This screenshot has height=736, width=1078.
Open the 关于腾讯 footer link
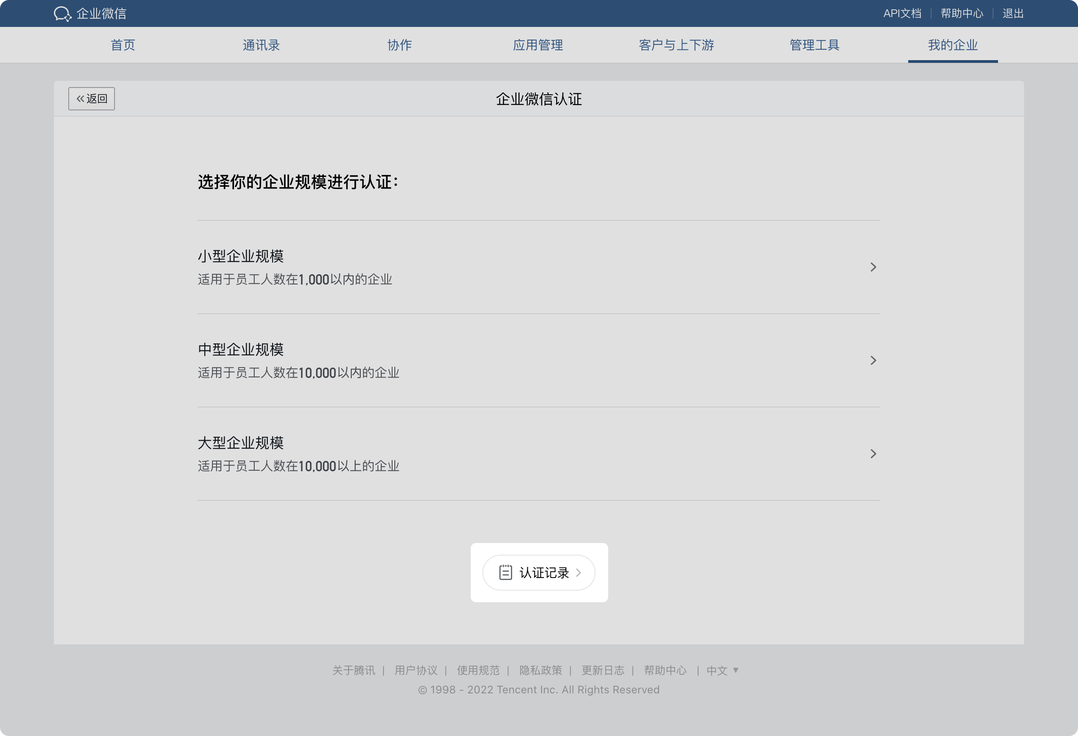coord(353,670)
